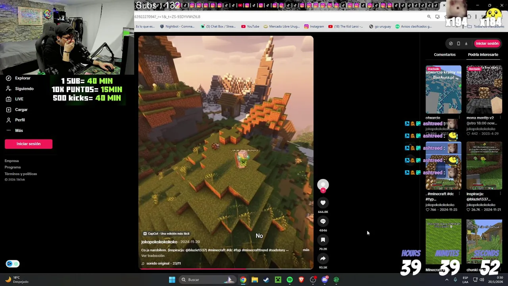Click the zoom magnifier icon in address bar
The height and width of the screenshot is (286, 508).
click(x=429, y=17)
